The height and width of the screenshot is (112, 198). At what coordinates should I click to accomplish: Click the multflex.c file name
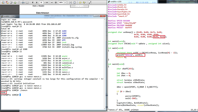(67, 67)
